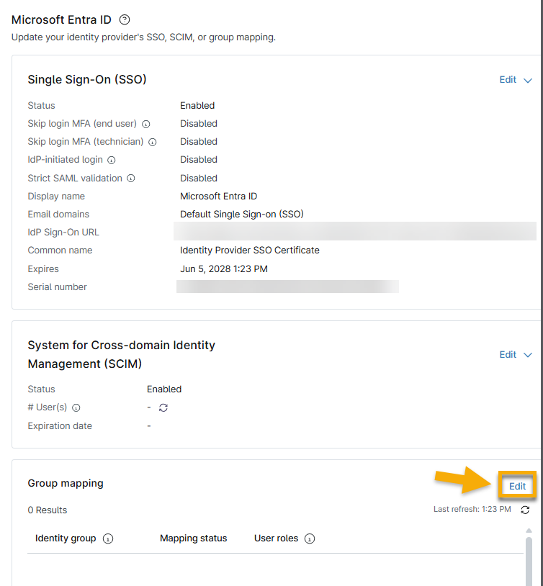Image resolution: width=543 pixels, height=586 pixels.
Task: Expand chevron beside SCIM Edit
Action: click(528, 355)
